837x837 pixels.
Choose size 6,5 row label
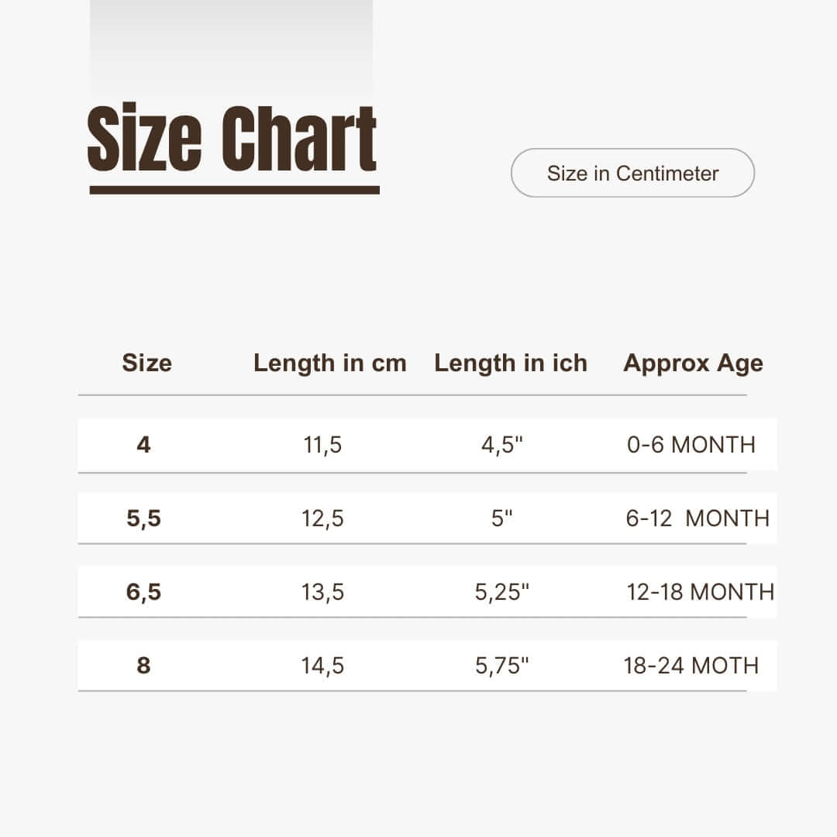[x=143, y=592]
